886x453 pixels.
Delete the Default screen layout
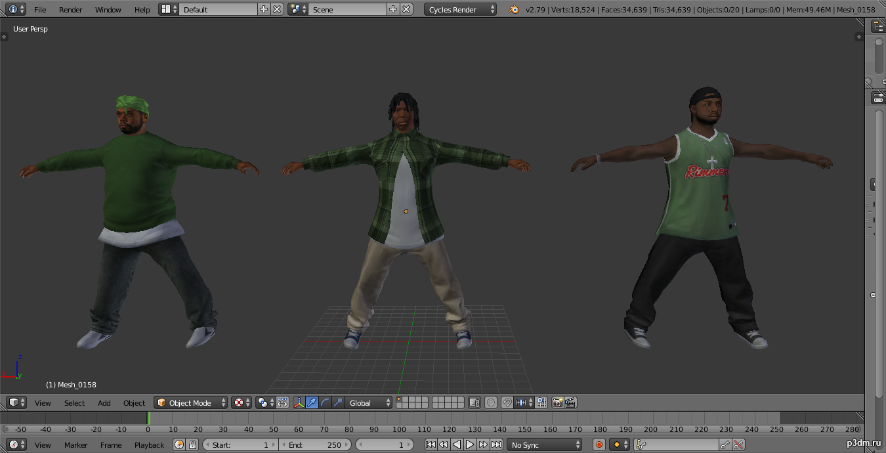coord(277,9)
